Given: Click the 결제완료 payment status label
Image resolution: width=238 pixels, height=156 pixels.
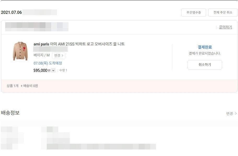Looking at the screenshot, I should click(x=205, y=47).
